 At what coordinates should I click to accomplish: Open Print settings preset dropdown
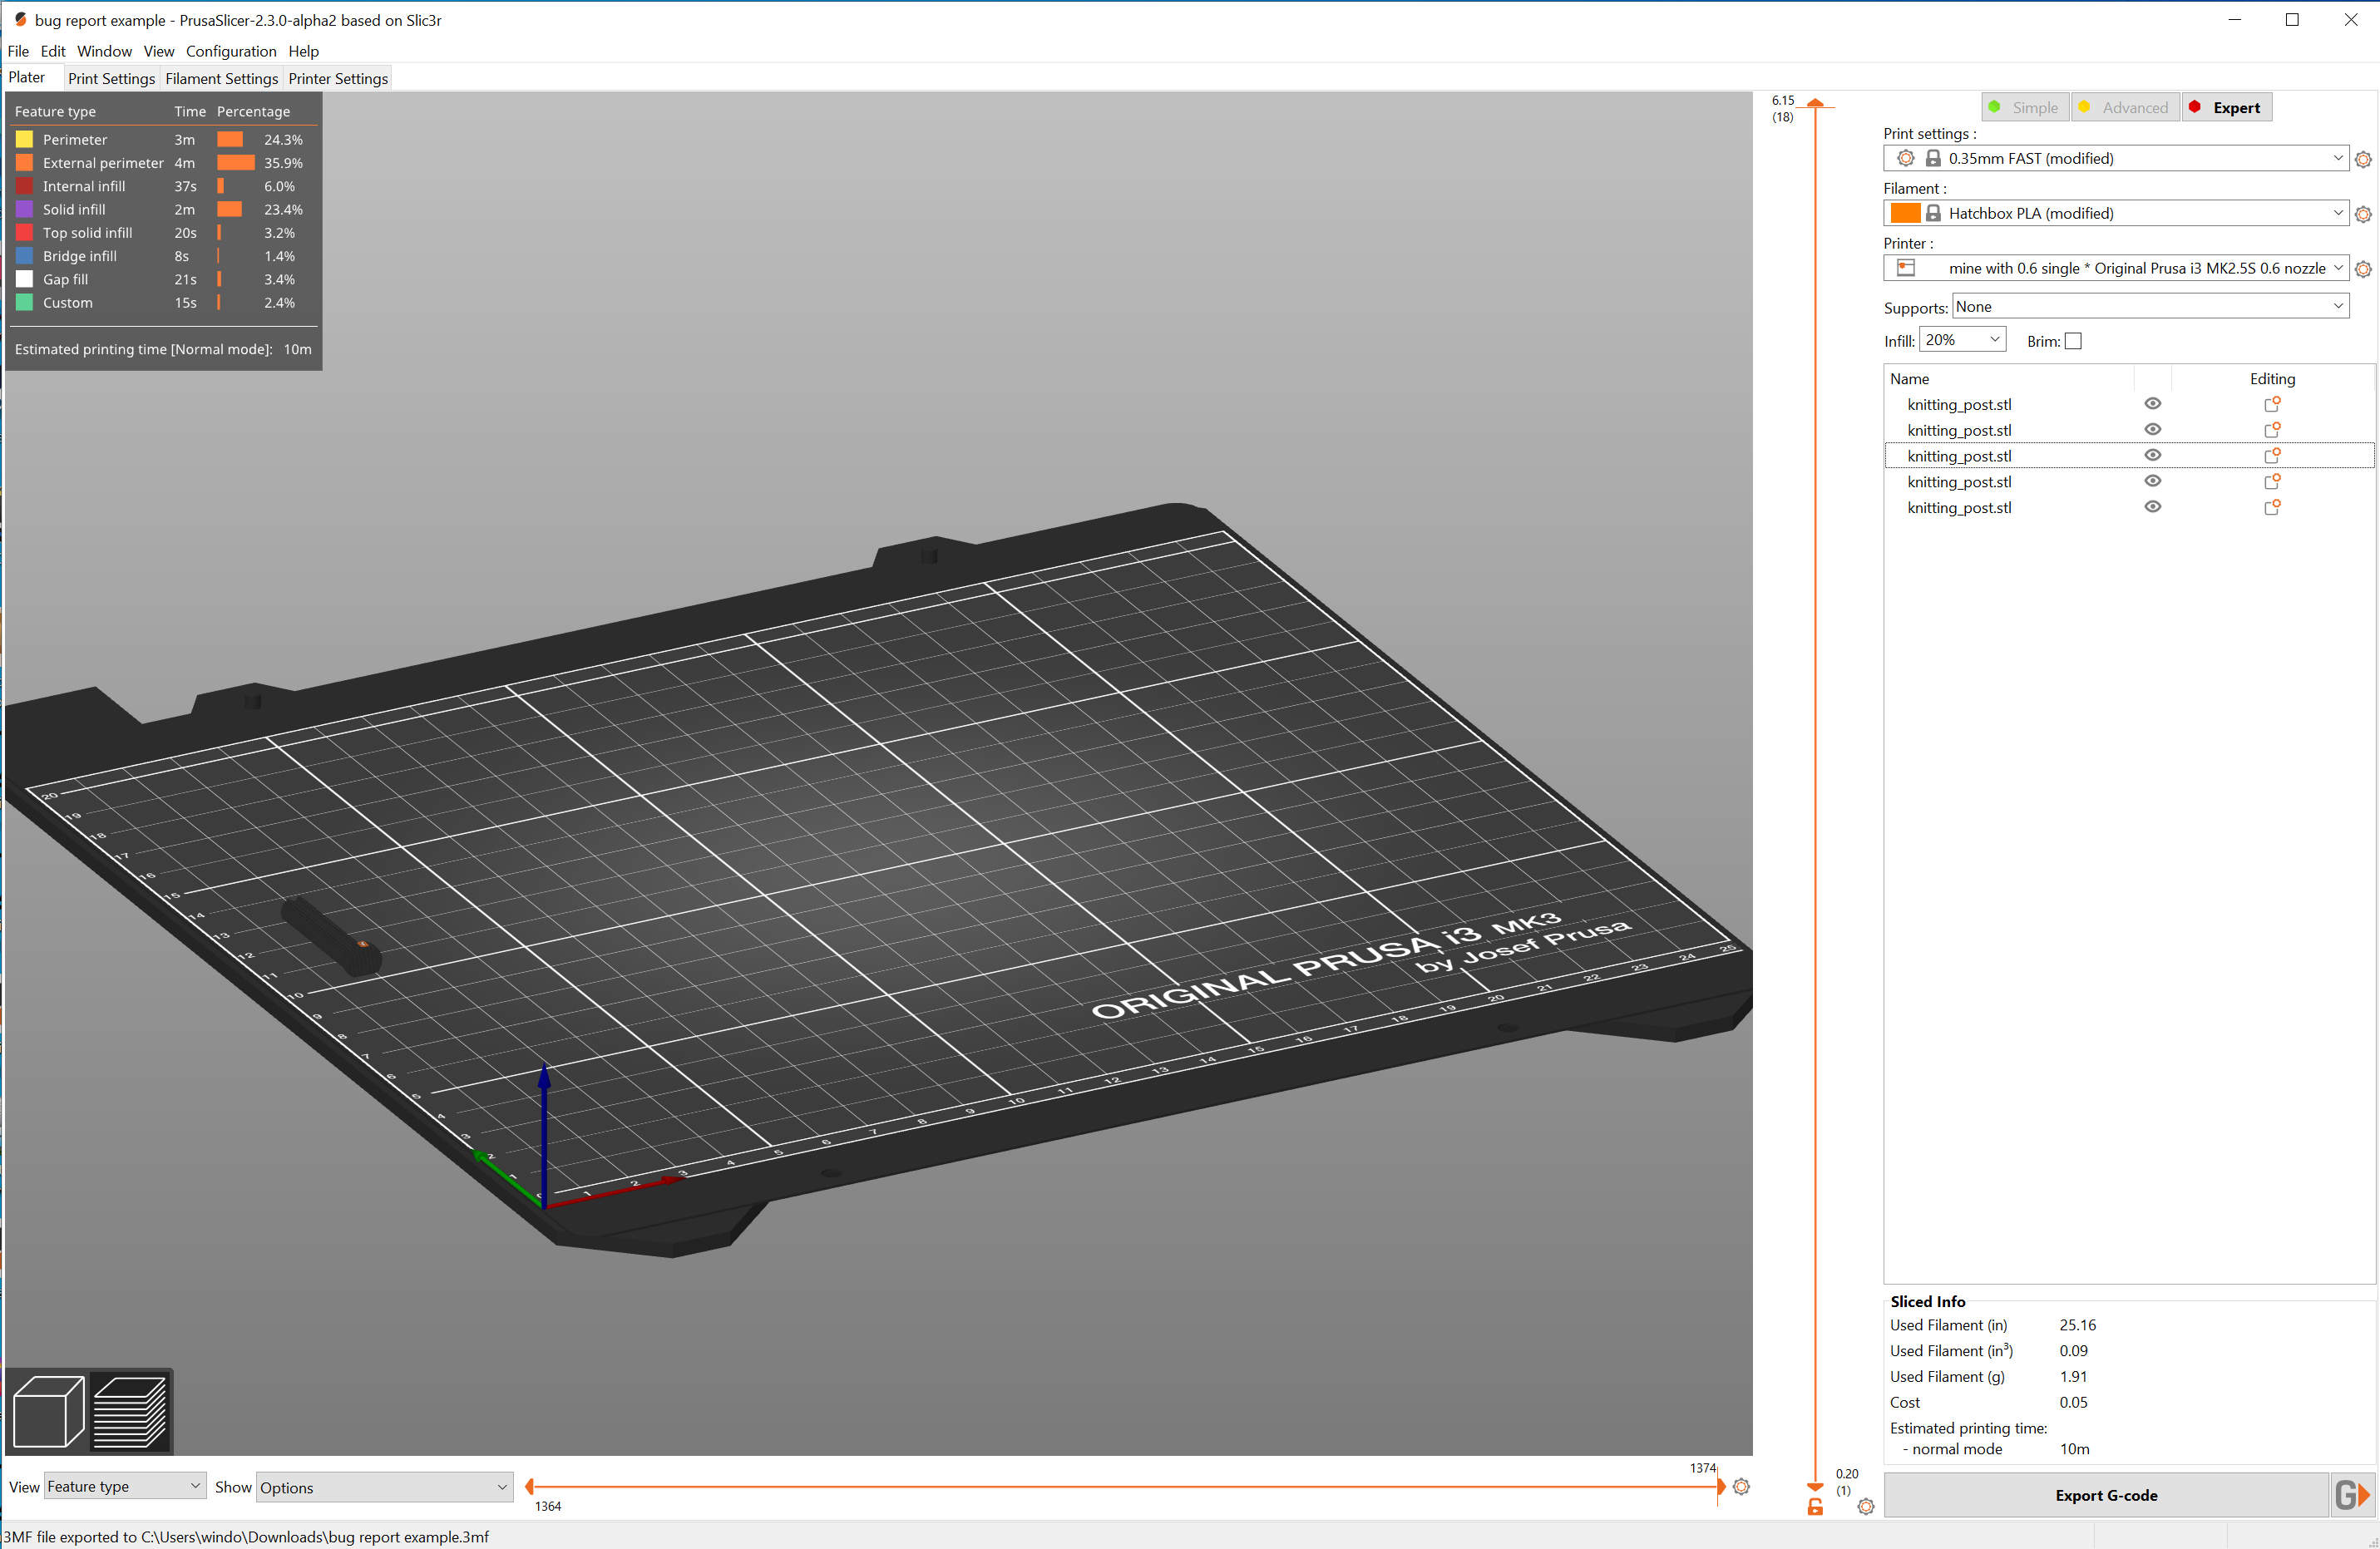pyautogui.click(x=2116, y=159)
